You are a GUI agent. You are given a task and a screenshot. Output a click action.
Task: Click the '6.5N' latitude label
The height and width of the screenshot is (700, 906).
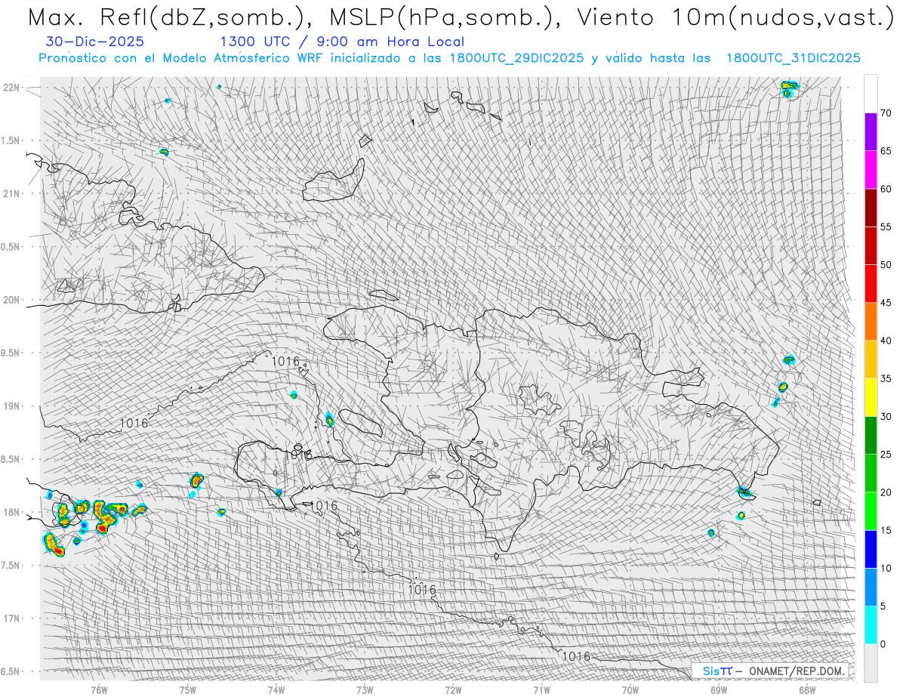[11, 671]
